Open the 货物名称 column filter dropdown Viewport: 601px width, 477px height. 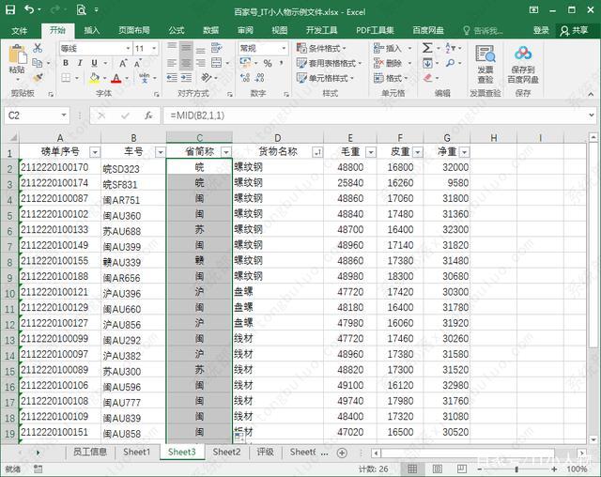click(316, 152)
